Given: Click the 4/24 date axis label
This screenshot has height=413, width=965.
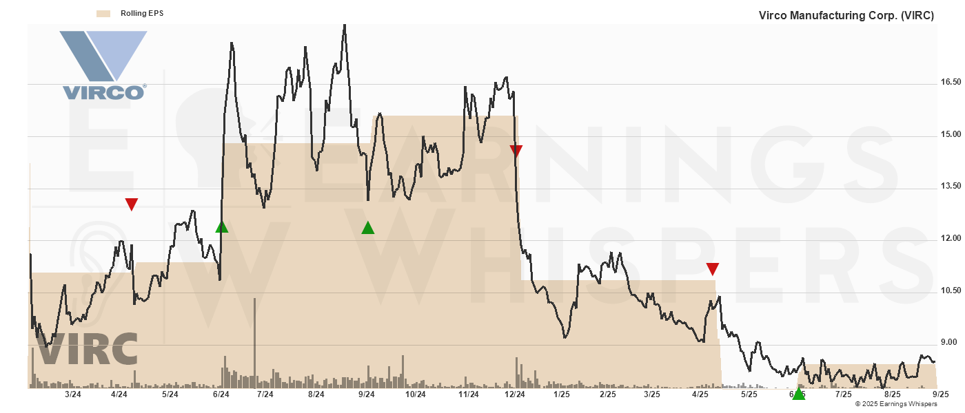Looking at the screenshot, I should (x=119, y=394).
